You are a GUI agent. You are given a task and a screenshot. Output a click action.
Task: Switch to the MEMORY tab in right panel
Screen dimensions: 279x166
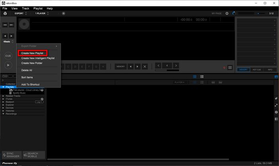[x=244, y=69]
